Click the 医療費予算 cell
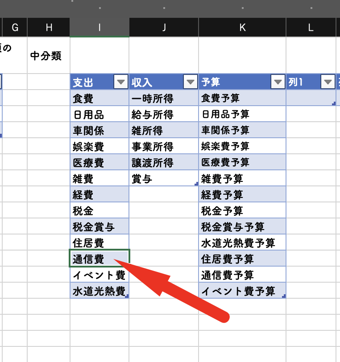This screenshot has width=340, height=362. pos(242,162)
